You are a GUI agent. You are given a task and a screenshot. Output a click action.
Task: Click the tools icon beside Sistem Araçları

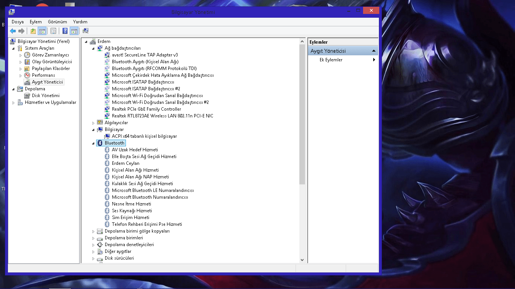20,48
